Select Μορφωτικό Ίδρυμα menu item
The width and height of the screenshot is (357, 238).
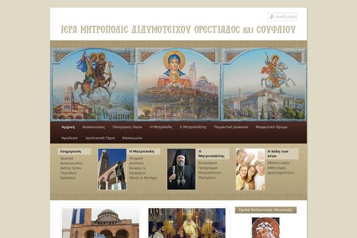pyautogui.click(x=271, y=127)
